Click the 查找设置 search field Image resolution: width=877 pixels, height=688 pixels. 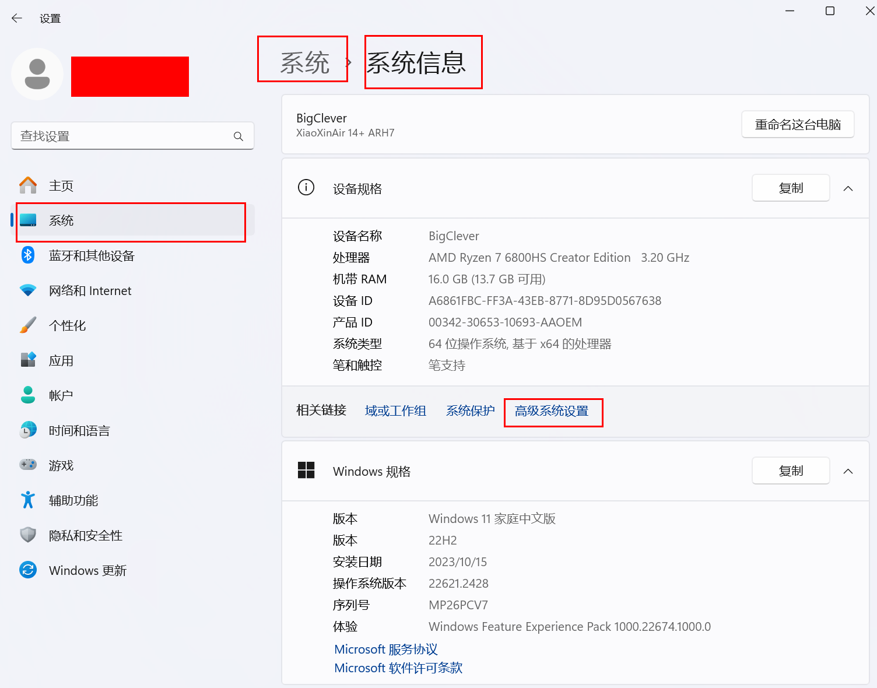[x=122, y=136]
